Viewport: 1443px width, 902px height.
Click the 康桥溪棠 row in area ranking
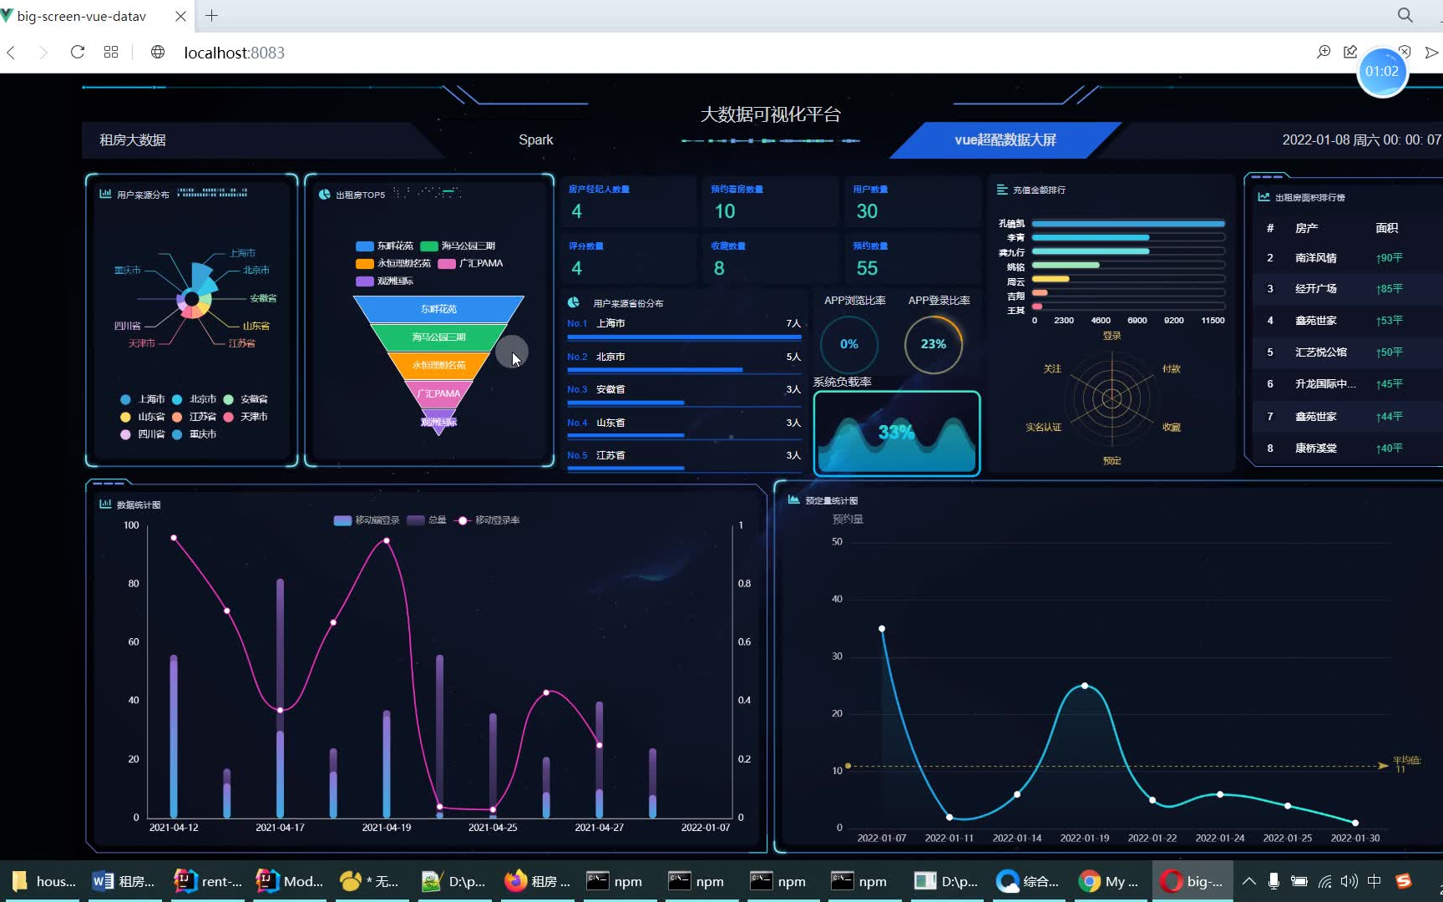[x=1346, y=448]
